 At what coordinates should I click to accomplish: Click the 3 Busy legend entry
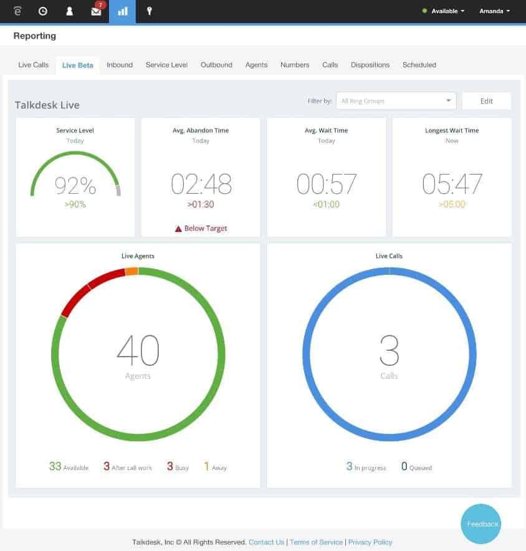(x=178, y=467)
